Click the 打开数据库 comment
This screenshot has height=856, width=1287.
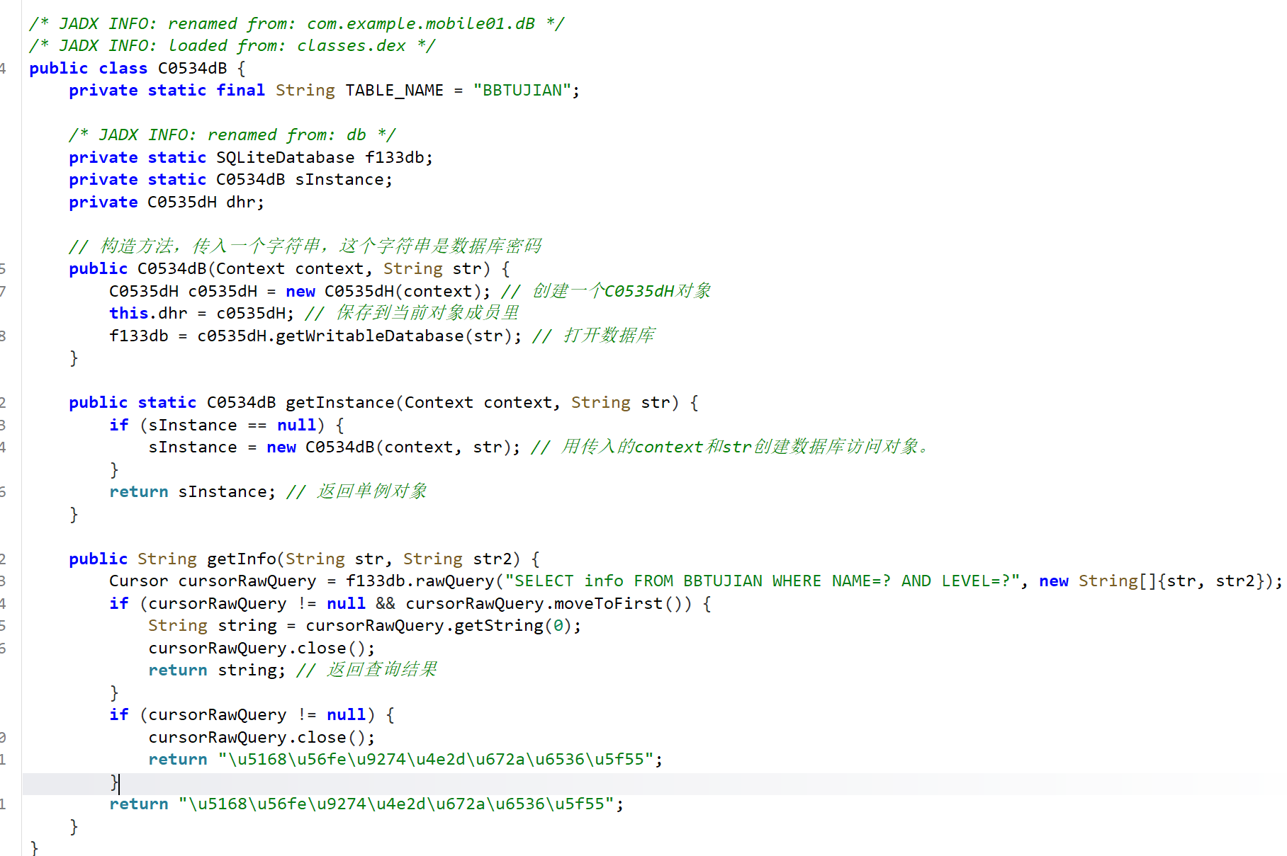[594, 336]
